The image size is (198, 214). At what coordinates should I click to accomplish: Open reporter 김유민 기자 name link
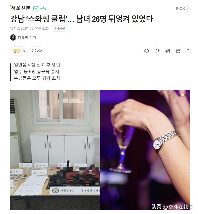(x=27, y=38)
